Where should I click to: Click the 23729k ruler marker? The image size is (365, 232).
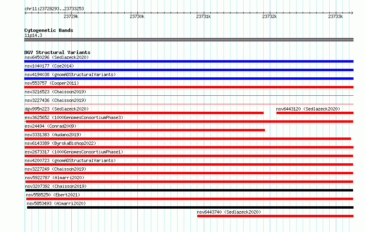71,16
